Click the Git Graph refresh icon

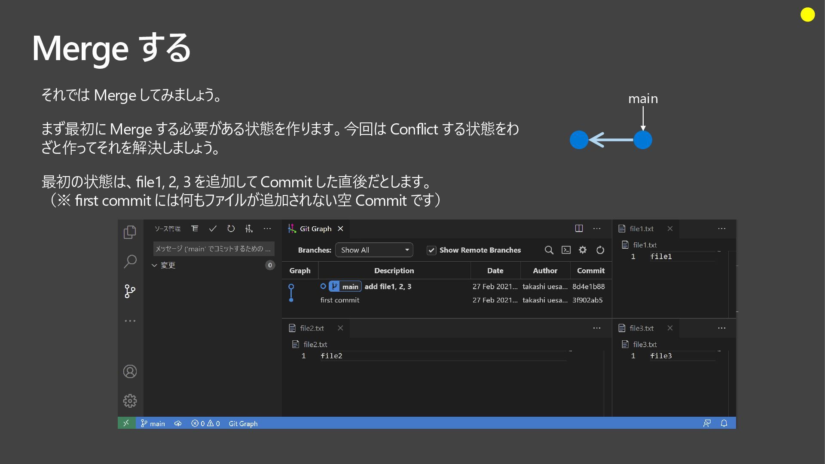point(600,250)
